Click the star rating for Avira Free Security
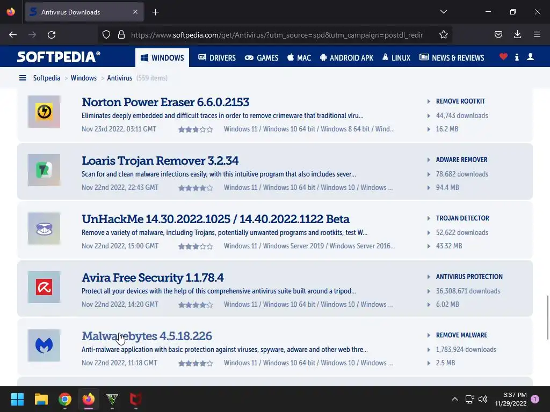The width and height of the screenshot is (550, 412). pos(196,305)
